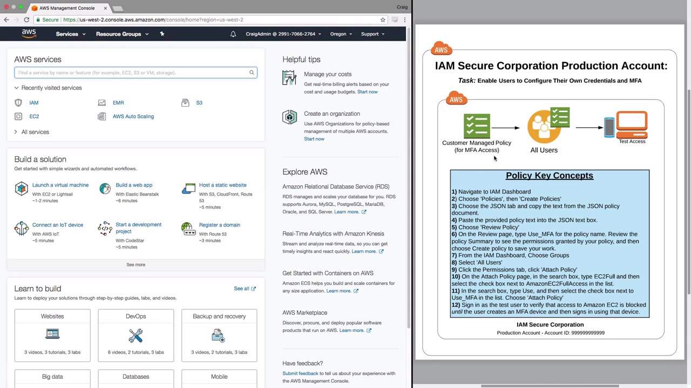Reload the page with browser refresh icon
Image resolution: width=691 pixels, height=388 pixels.
26,20
